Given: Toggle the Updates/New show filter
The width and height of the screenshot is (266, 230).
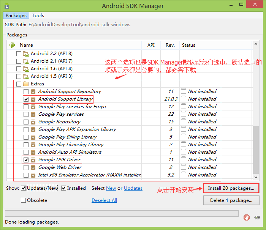Looking at the screenshot, I should 24,188.
